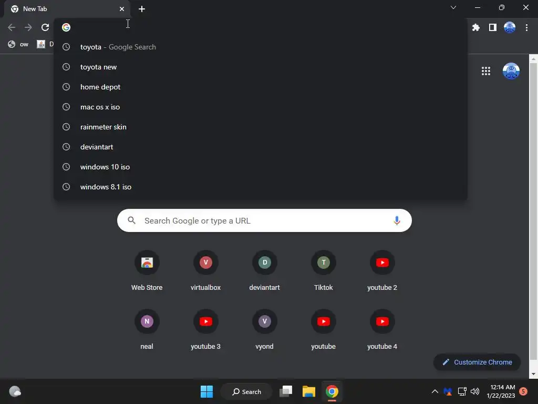Select the 'windows 10 iso' suggestion
Viewport: 538px width, 404px height.
coord(261,167)
